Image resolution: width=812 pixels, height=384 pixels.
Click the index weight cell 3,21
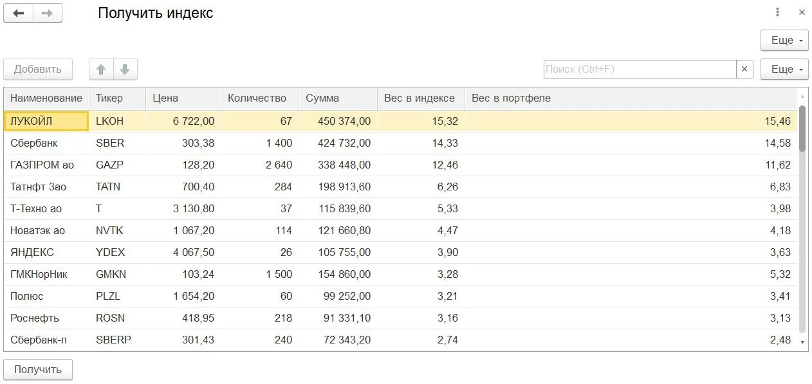[421, 296]
